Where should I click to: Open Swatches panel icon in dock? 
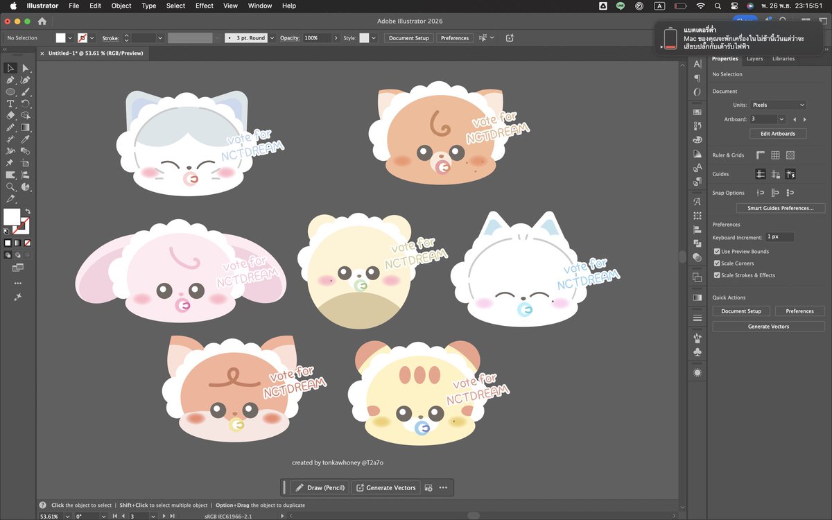(x=697, y=112)
